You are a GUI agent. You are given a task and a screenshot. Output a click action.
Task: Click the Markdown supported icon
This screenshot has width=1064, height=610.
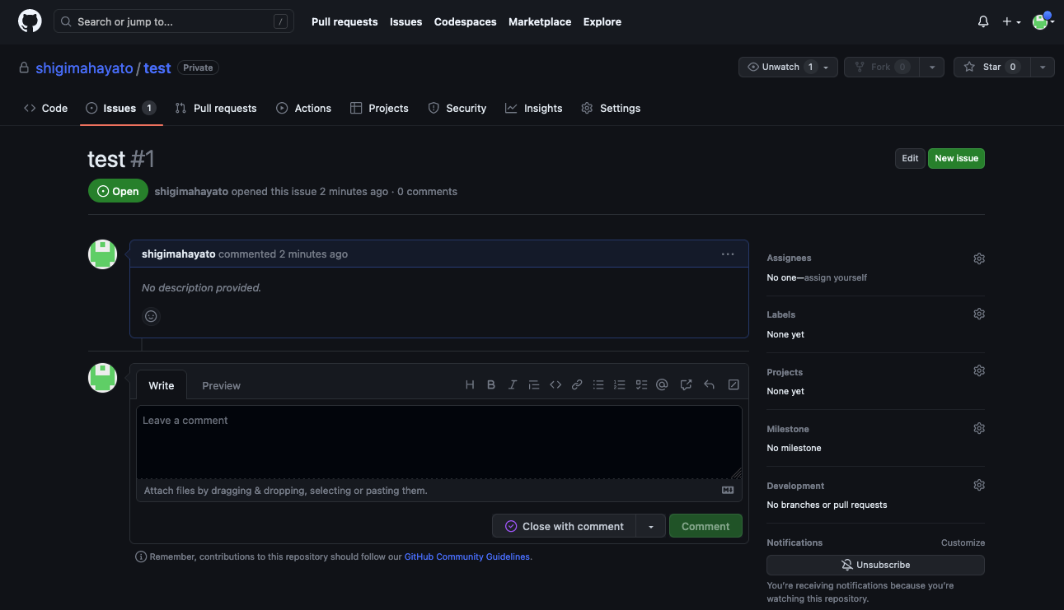pos(728,490)
